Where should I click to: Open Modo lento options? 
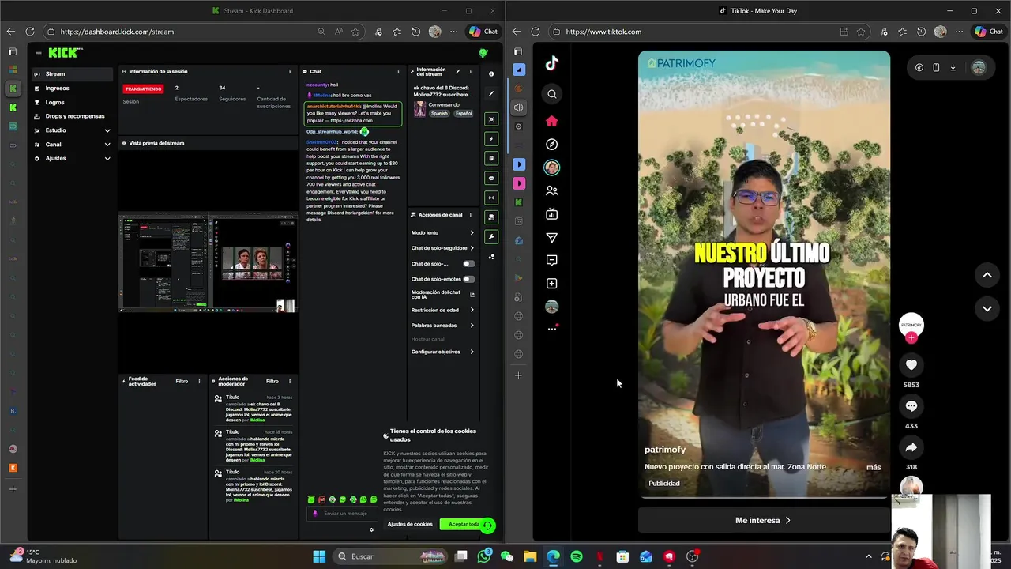(x=443, y=232)
